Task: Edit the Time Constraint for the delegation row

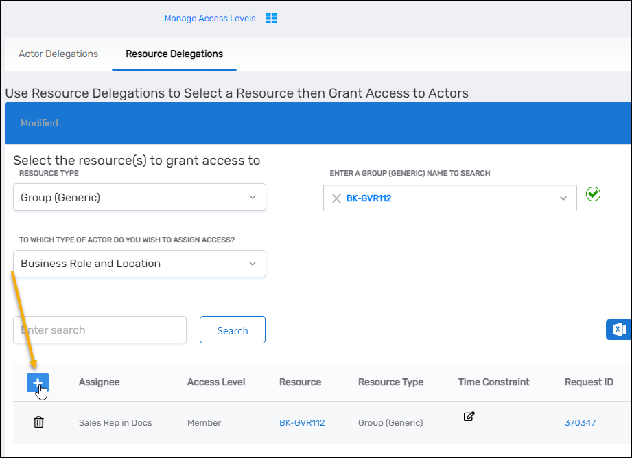Action: pyautogui.click(x=469, y=416)
